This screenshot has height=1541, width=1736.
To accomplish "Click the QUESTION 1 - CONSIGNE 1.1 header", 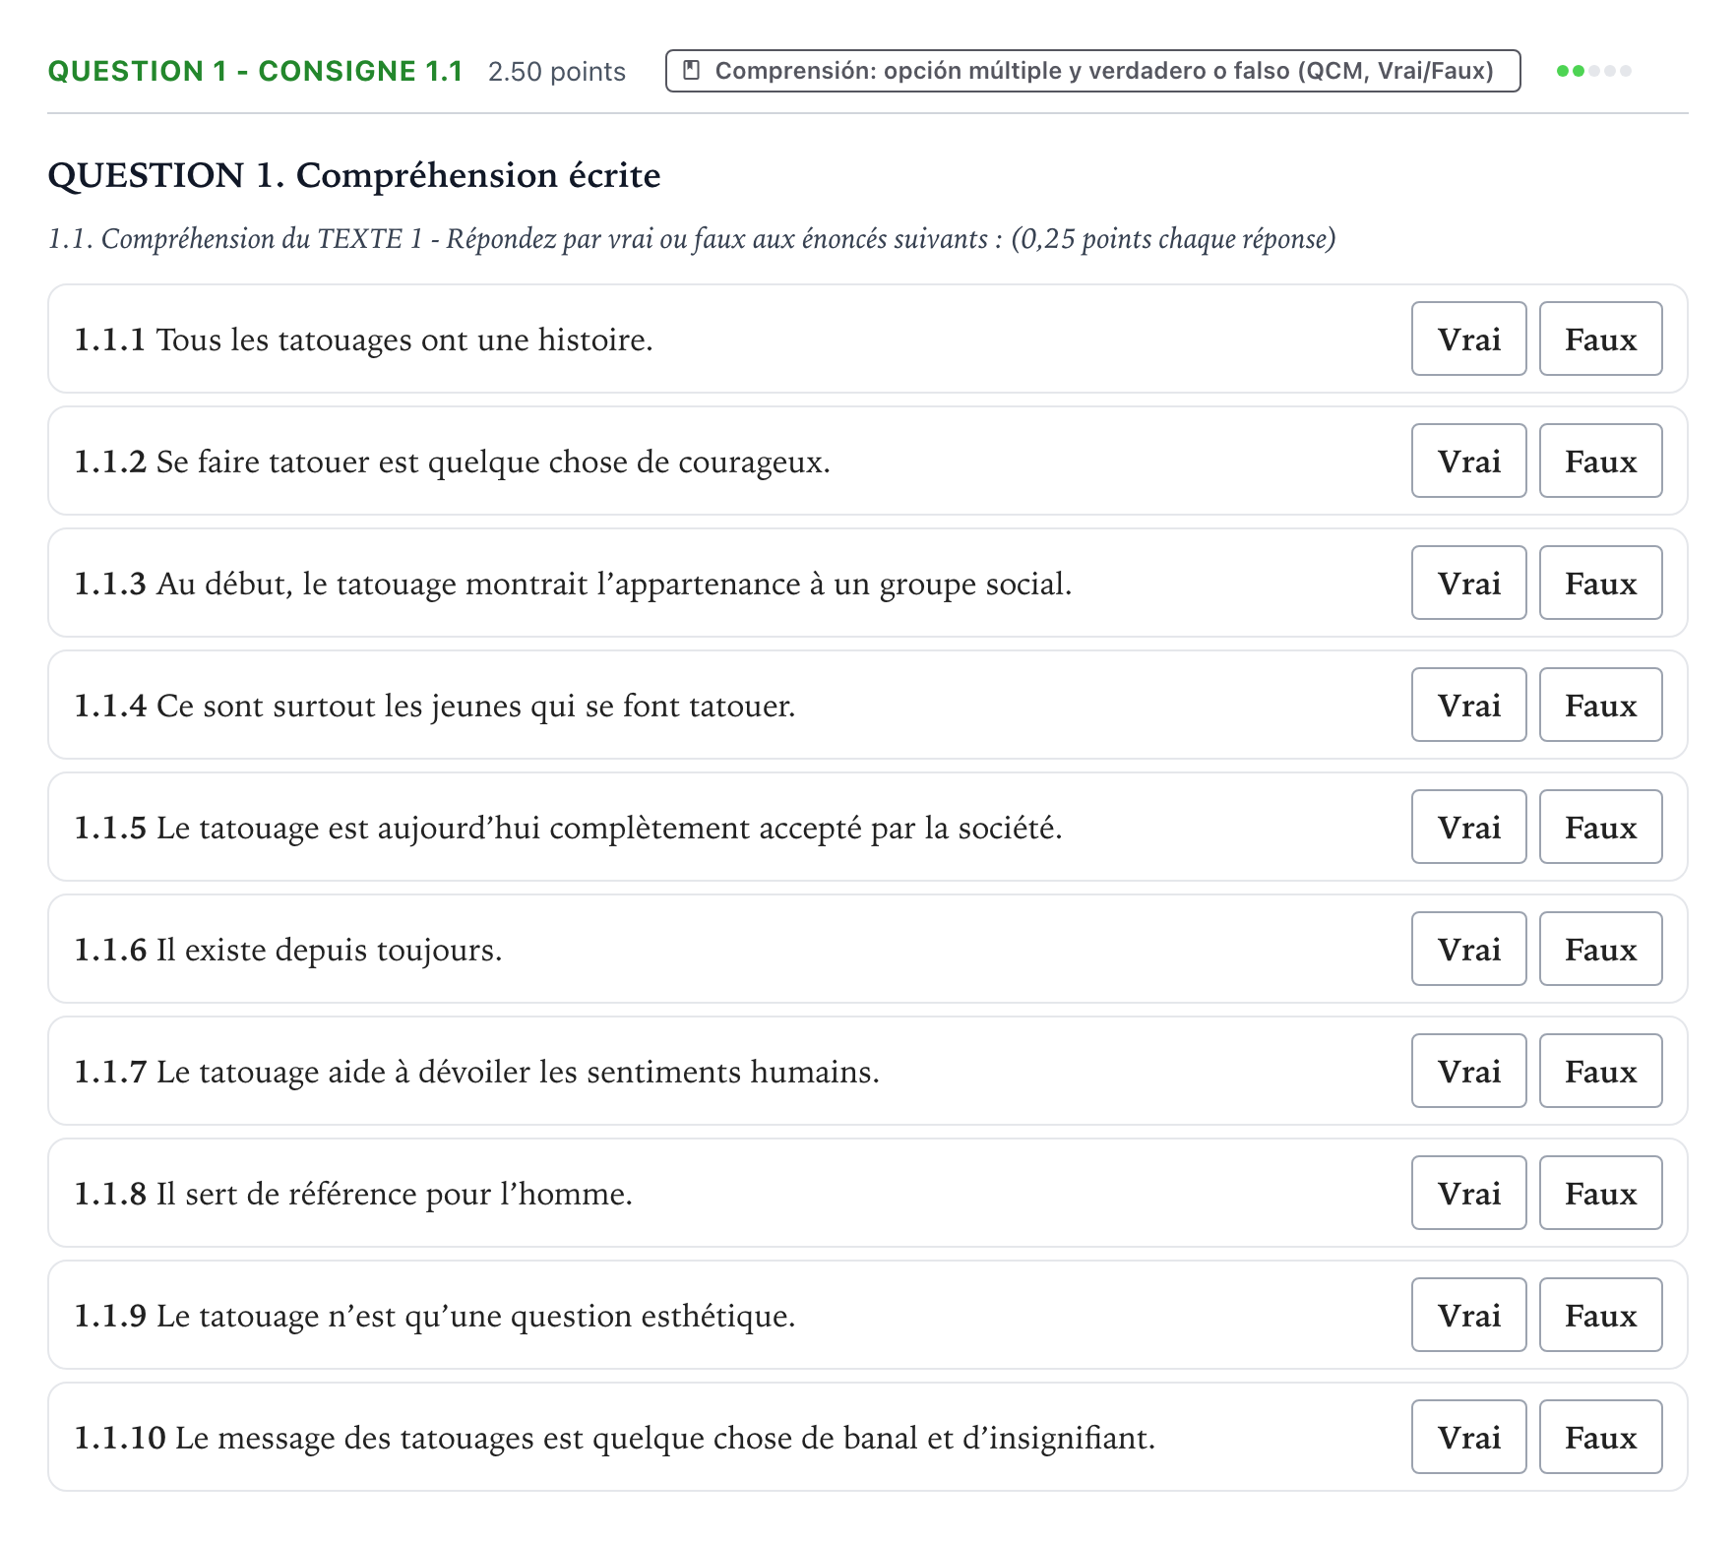I will coord(255,71).
